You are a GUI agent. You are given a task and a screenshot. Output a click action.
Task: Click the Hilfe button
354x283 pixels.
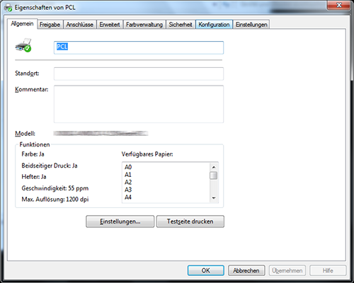tap(328, 270)
